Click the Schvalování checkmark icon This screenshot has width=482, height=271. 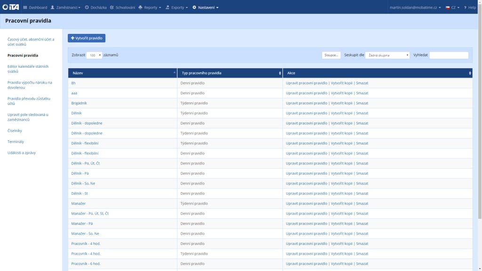click(112, 8)
